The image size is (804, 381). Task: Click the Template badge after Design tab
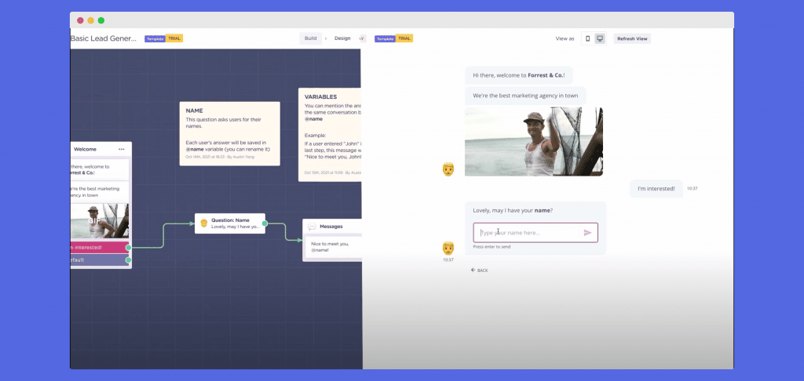(x=385, y=38)
